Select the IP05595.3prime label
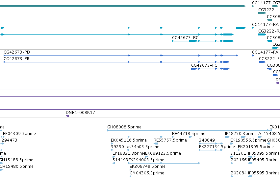Viewport: 280px width, 178px height. tap(264, 173)
